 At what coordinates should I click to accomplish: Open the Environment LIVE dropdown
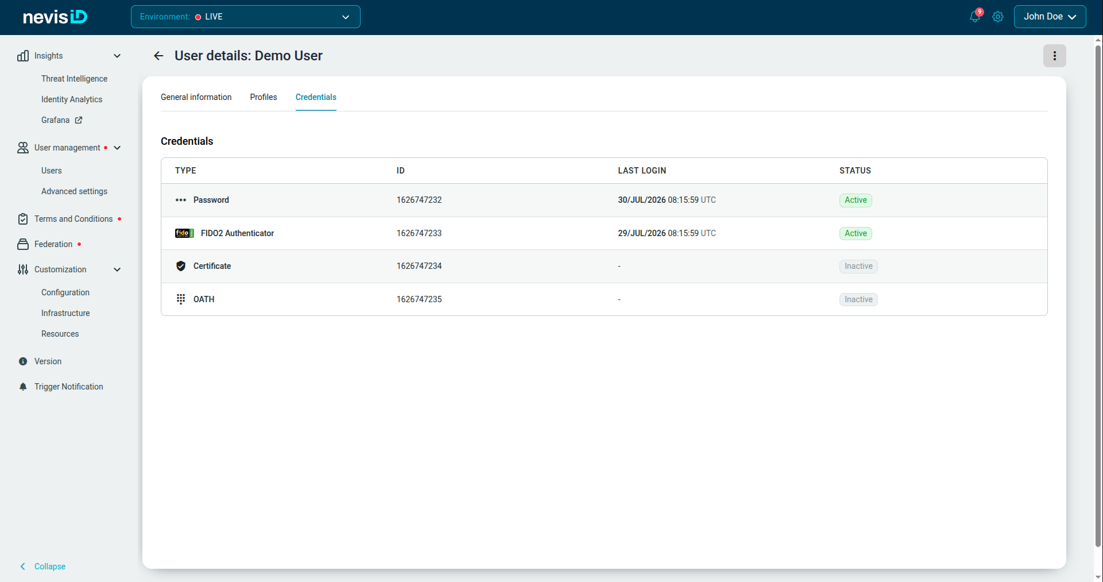coord(246,17)
